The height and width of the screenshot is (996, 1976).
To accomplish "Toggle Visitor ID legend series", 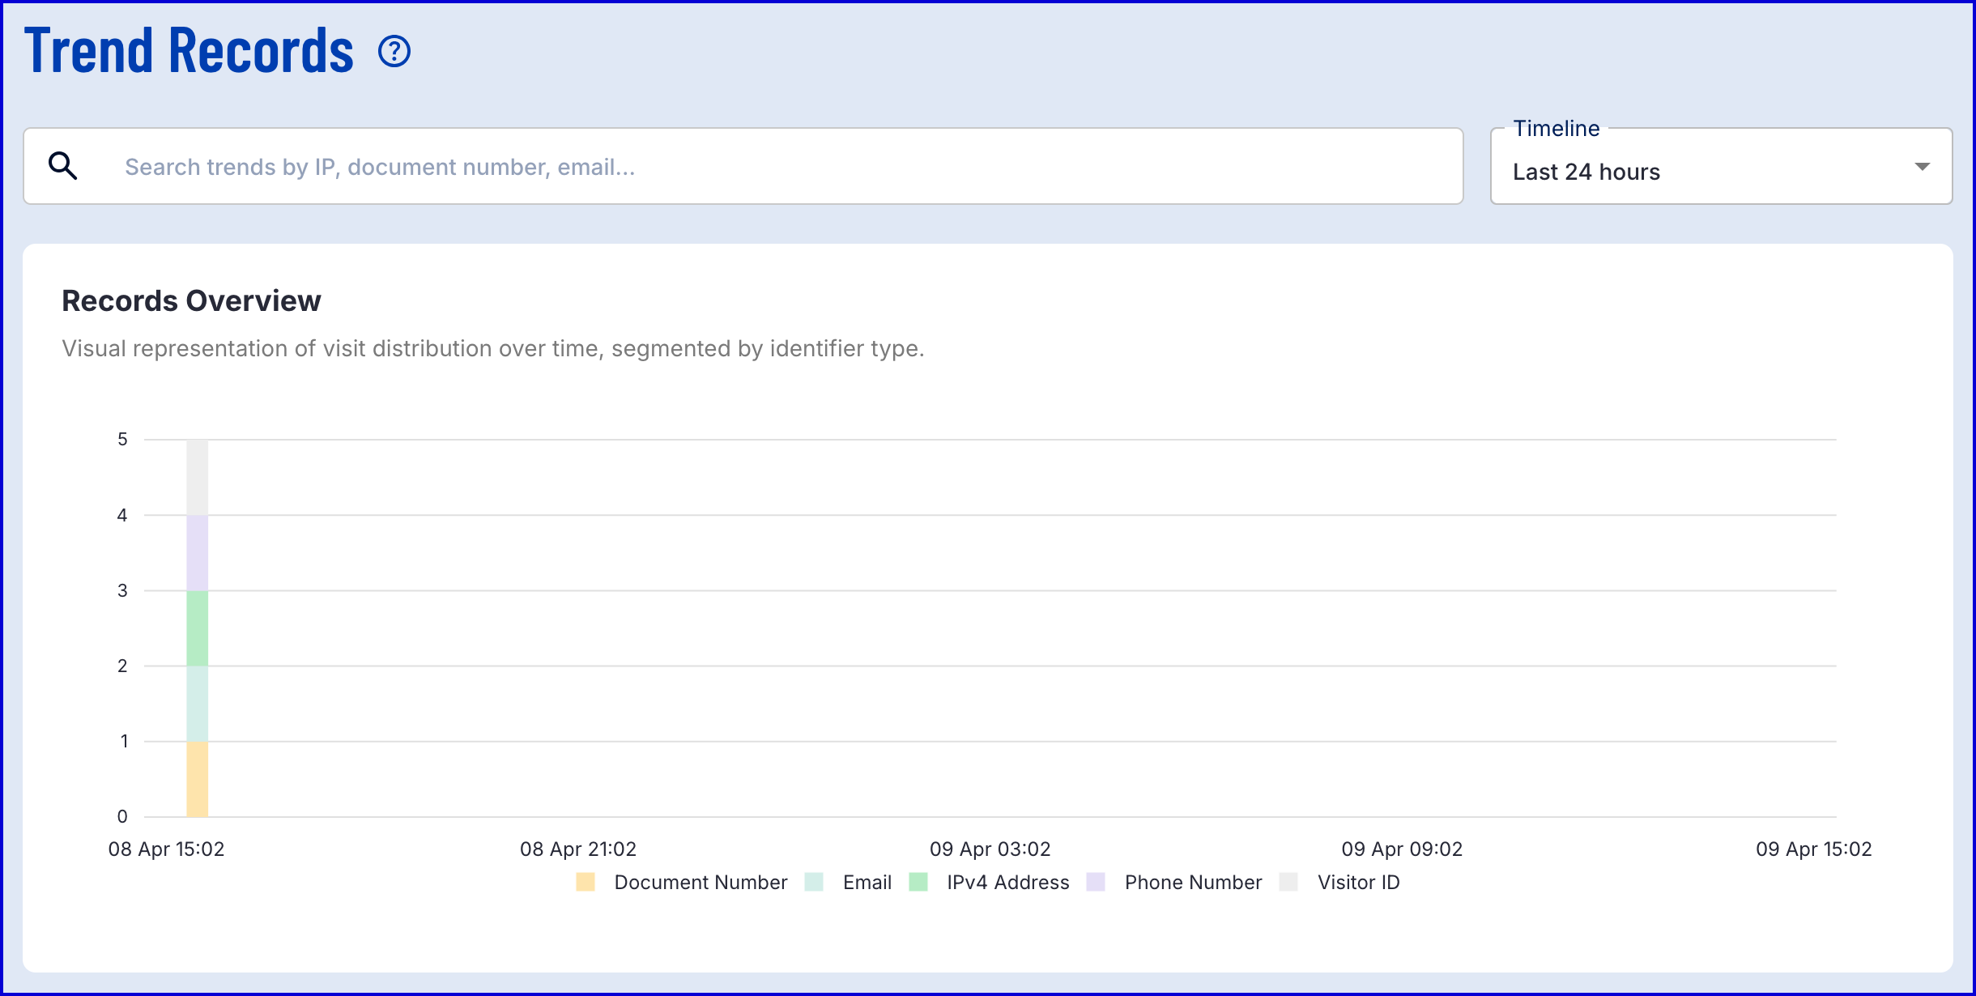I will [x=1358, y=883].
